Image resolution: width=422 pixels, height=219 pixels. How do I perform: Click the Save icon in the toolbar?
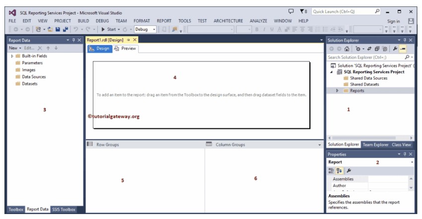pyautogui.click(x=58, y=29)
